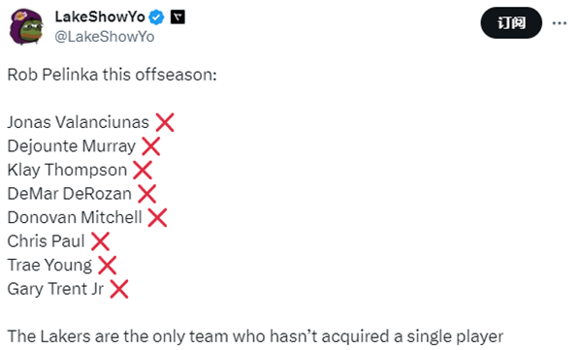Click the red X beside DeMar DeRozan
This screenshot has width=582, height=350.
(x=147, y=194)
